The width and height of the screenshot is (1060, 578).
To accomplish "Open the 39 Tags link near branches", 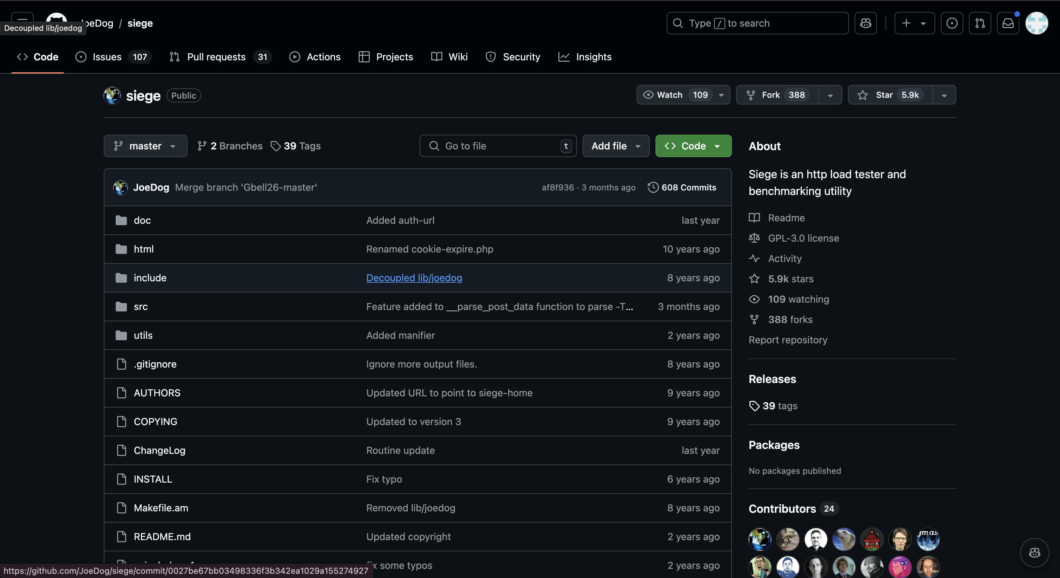I will 295,146.
